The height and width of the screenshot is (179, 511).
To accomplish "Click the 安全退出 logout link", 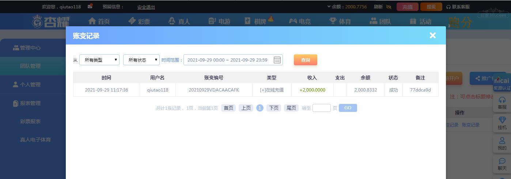I will (x=146, y=7).
